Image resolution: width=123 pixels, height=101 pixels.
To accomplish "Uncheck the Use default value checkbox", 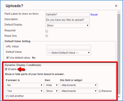I will [8, 58].
